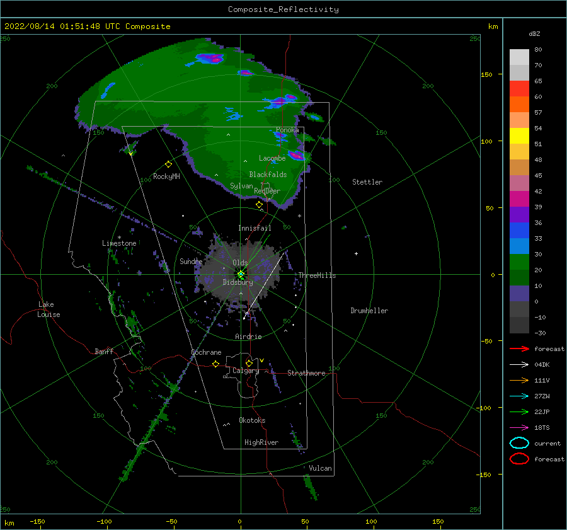Select the Lake Louise map label
The height and width of the screenshot is (530, 567).
pyautogui.click(x=49, y=309)
